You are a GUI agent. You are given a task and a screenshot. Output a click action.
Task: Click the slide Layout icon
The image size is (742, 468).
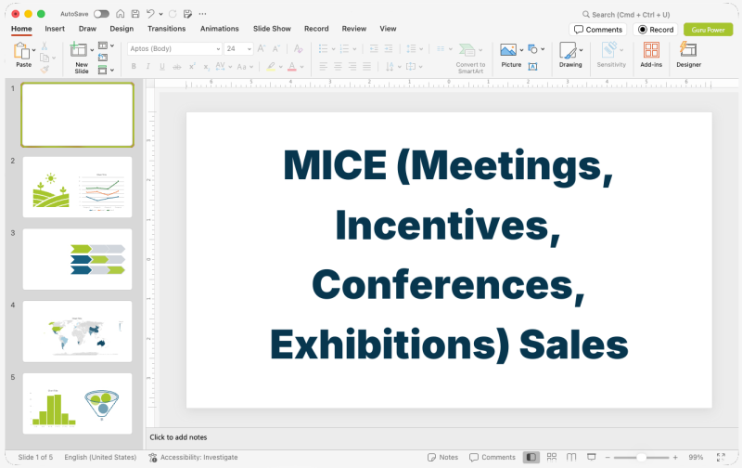(x=103, y=45)
